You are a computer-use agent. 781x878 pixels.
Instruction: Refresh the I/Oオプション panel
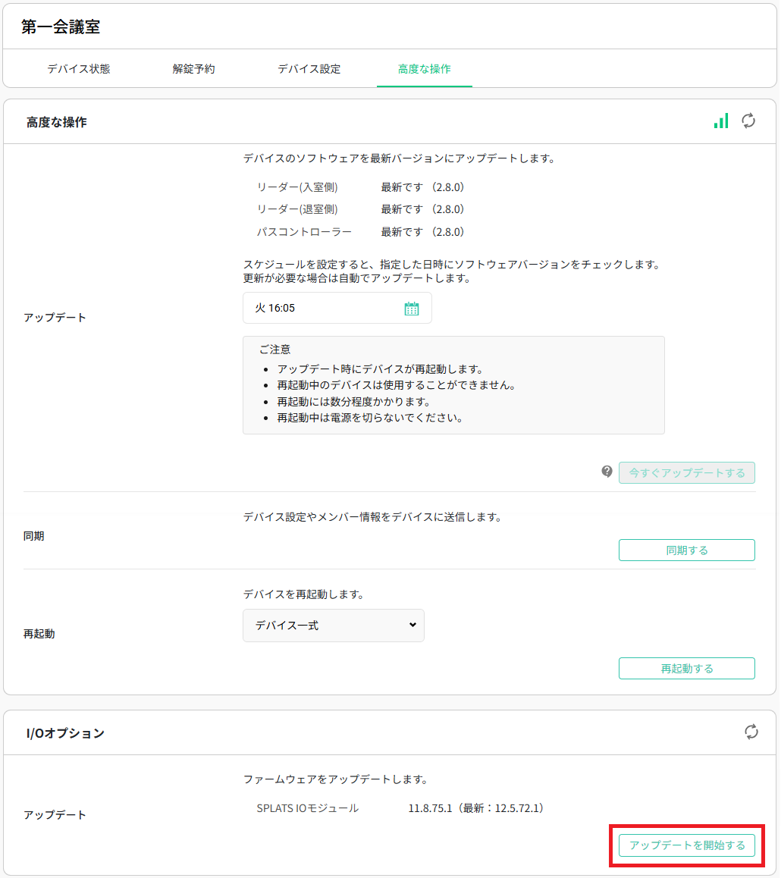[751, 732]
